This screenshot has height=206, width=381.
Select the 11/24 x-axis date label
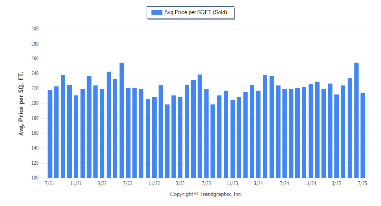(x=311, y=184)
